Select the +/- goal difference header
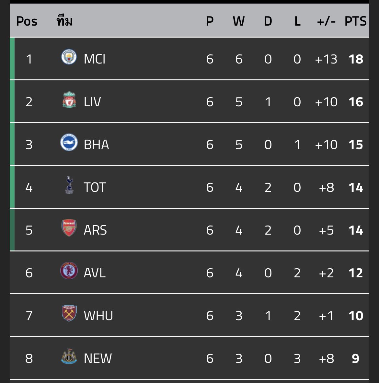 click(326, 21)
